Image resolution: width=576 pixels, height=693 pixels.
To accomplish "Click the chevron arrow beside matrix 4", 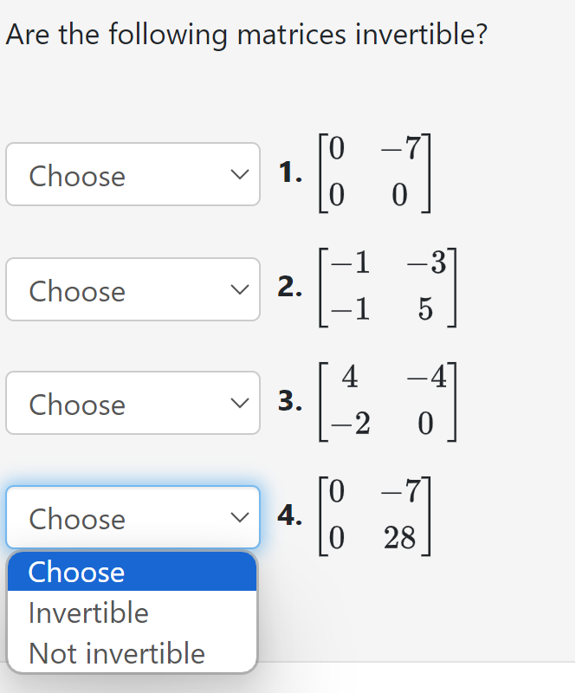I will (240, 517).
